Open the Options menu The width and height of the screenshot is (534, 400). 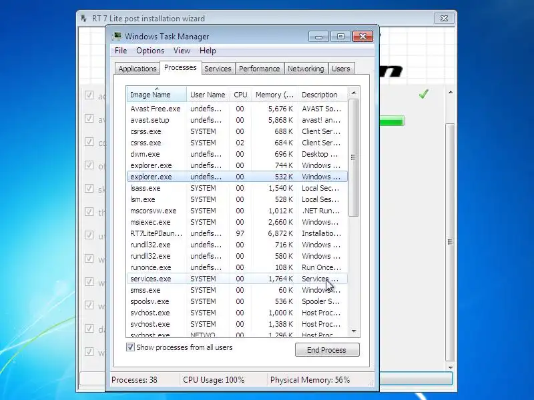(x=150, y=51)
